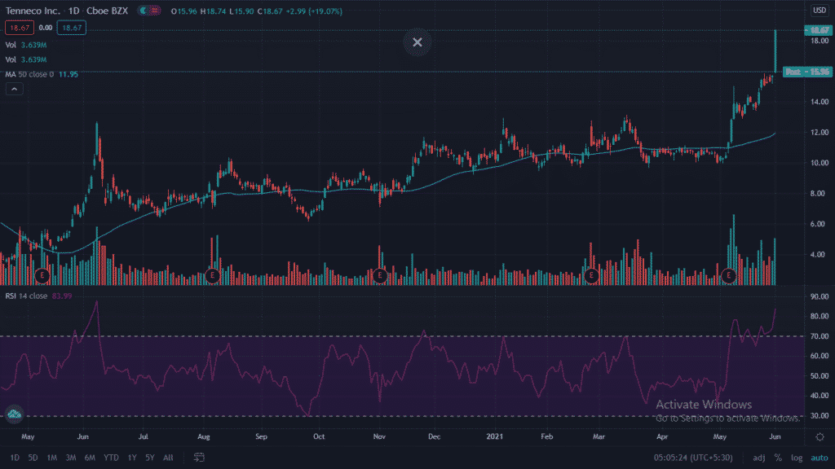This screenshot has height=469, width=835.
Task: Click the teal buy price button 18.67
Action: pyautogui.click(x=70, y=27)
